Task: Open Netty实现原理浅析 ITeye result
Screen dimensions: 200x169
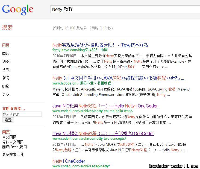Action: tap(100, 45)
